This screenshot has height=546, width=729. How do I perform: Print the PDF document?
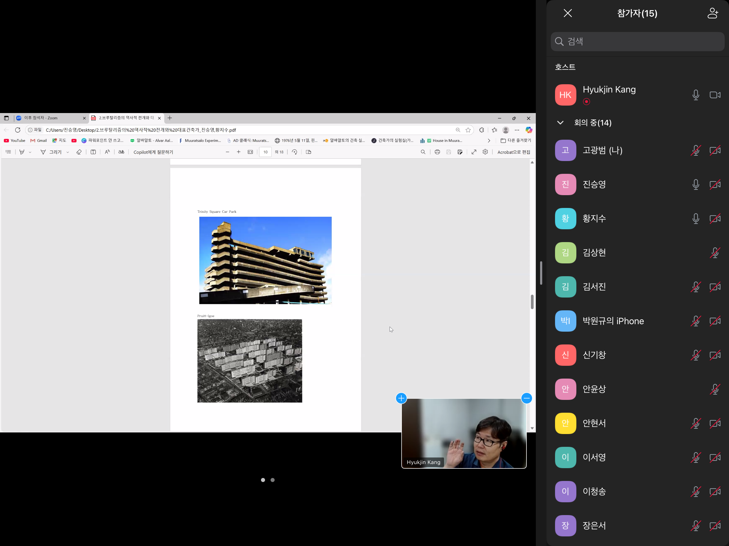tap(437, 152)
